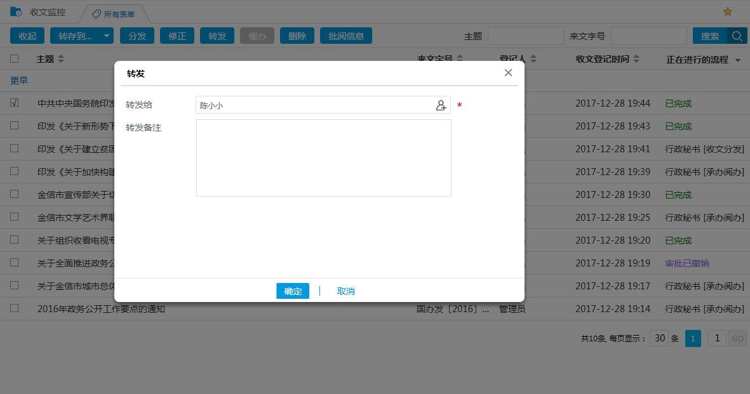Open the 收文监控 tab
750x394 pixels.
click(47, 12)
